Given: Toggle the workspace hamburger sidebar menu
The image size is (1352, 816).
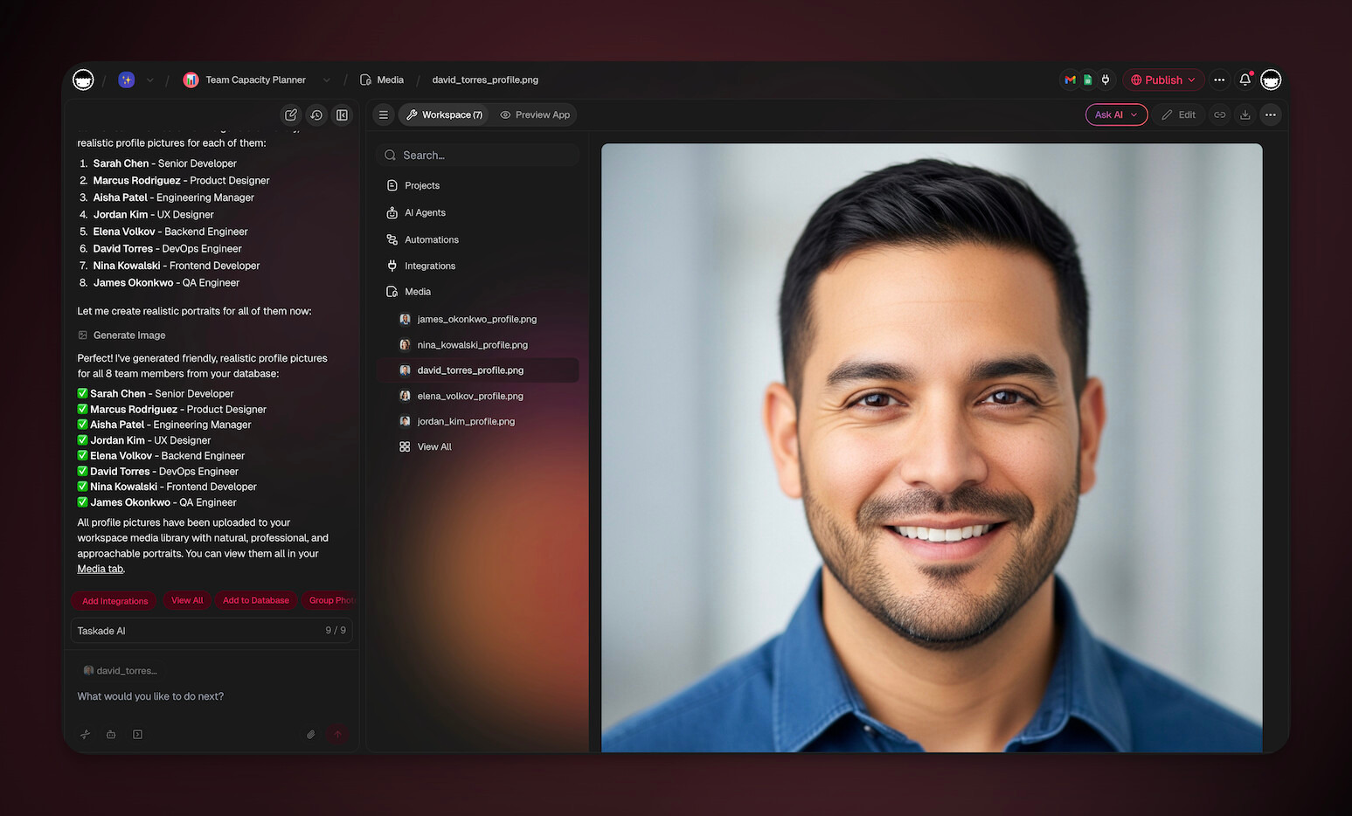Looking at the screenshot, I should [x=383, y=115].
